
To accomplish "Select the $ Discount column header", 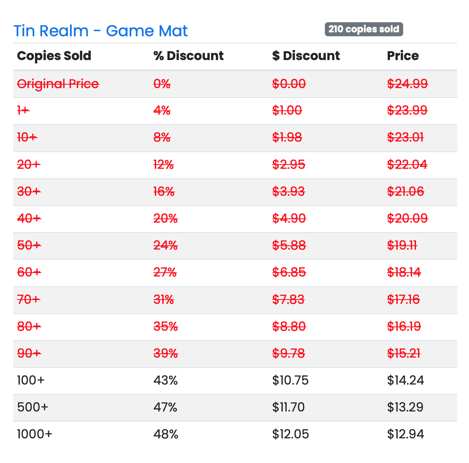I will [306, 56].
